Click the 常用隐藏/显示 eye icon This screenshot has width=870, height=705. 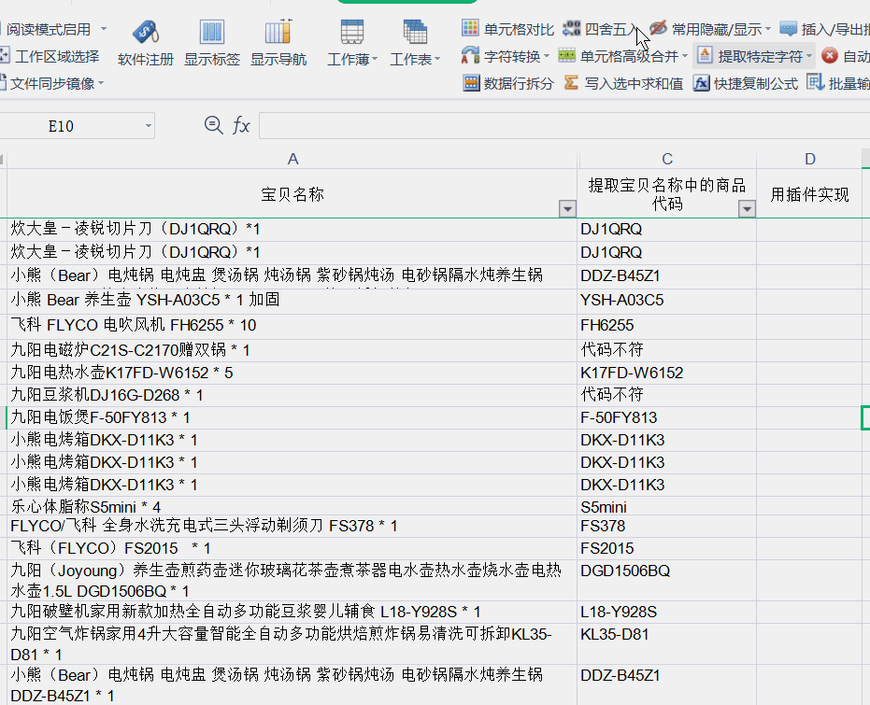tap(658, 28)
